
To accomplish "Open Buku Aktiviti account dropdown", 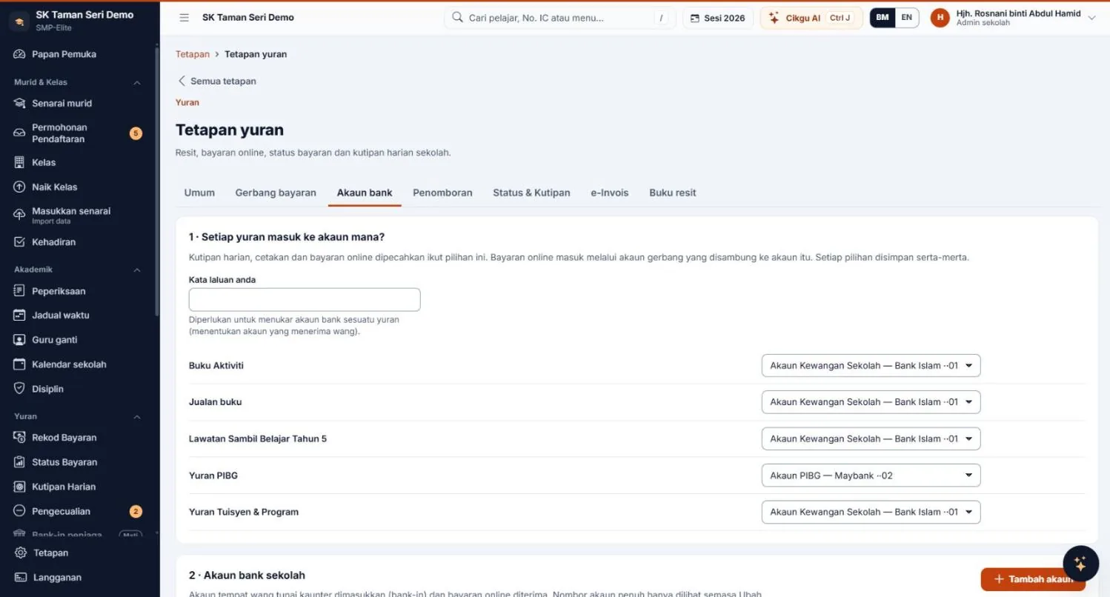I will [871, 366].
